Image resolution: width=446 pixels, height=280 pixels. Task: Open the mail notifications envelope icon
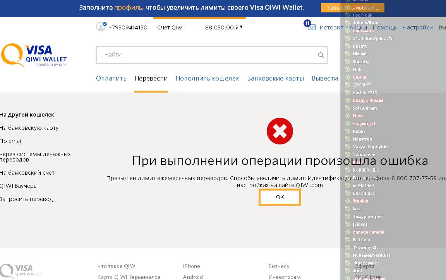[312, 27]
